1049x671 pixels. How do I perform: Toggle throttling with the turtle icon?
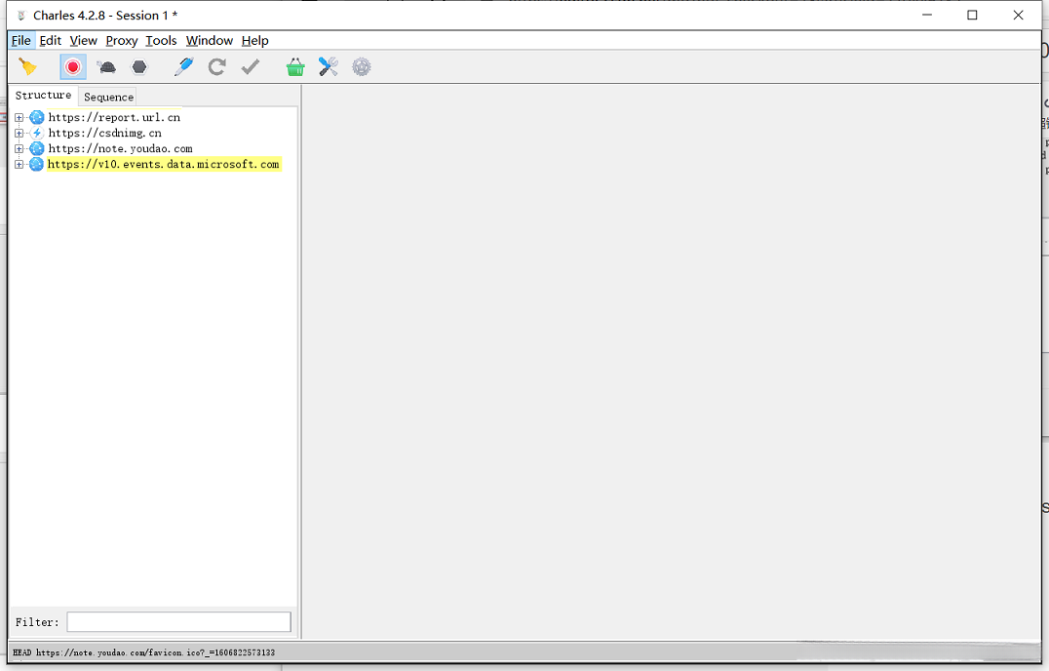pos(106,67)
